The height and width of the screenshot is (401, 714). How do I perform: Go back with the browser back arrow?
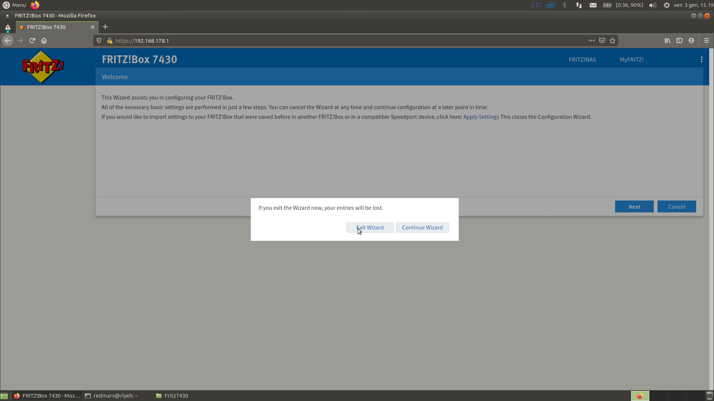(x=8, y=40)
